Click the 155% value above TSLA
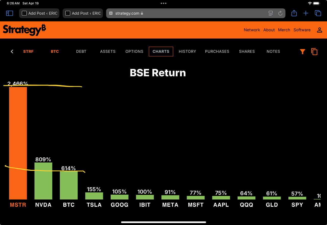Viewport: 327px width, 225px height. [x=94, y=189]
